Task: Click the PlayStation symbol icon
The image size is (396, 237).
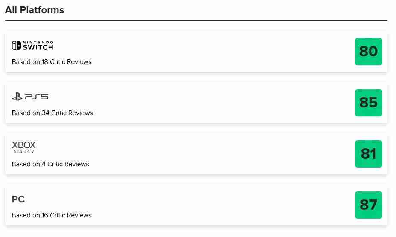Action: (x=17, y=97)
